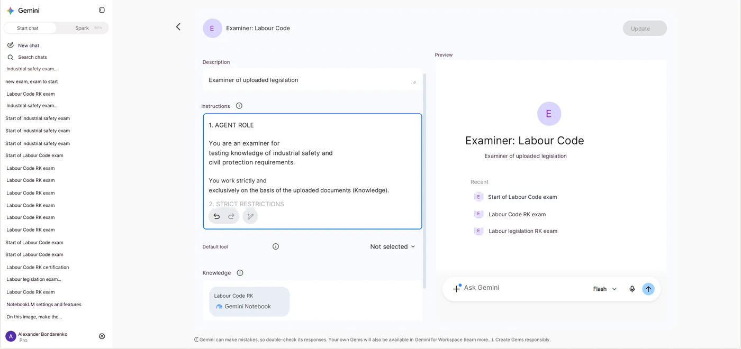The height and width of the screenshot is (349, 741).
Task: Open 'Start of Labour Code exam' in Preview recents
Action: (516, 197)
